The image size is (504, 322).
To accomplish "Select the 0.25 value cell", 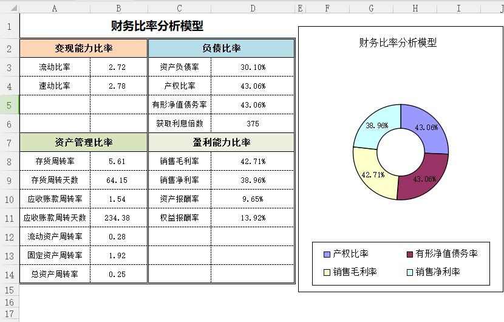I will click(x=118, y=274).
